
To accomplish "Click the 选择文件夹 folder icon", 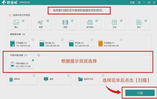I will [80, 79].
